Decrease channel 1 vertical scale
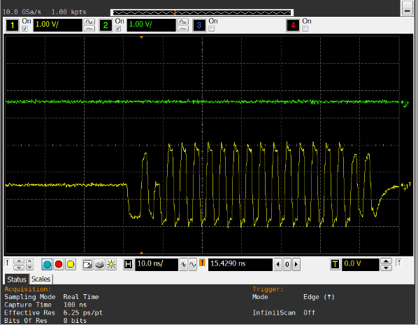The width and height of the screenshot is (418, 325). point(89,29)
